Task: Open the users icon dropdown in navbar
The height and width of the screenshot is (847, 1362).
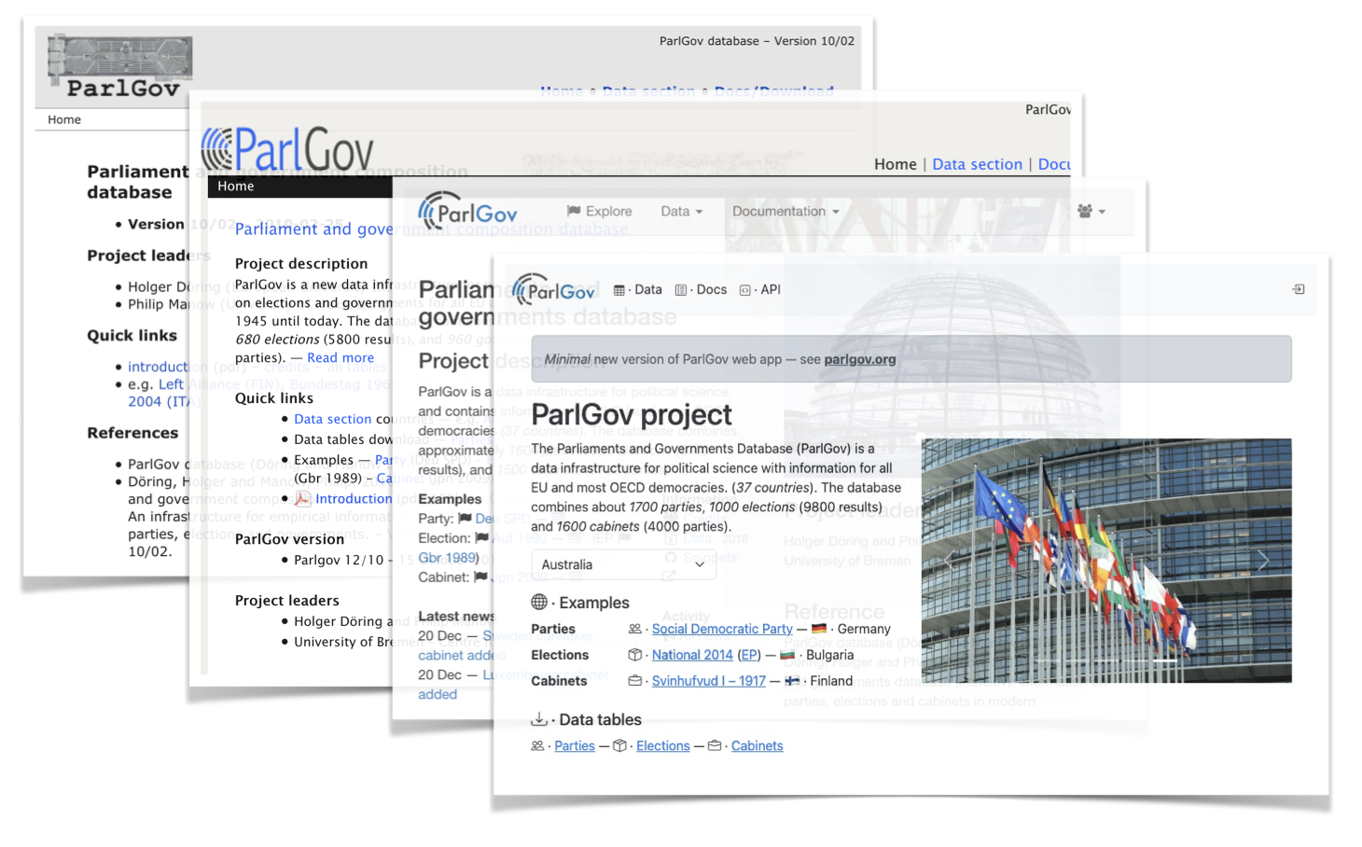Action: [x=1091, y=212]
